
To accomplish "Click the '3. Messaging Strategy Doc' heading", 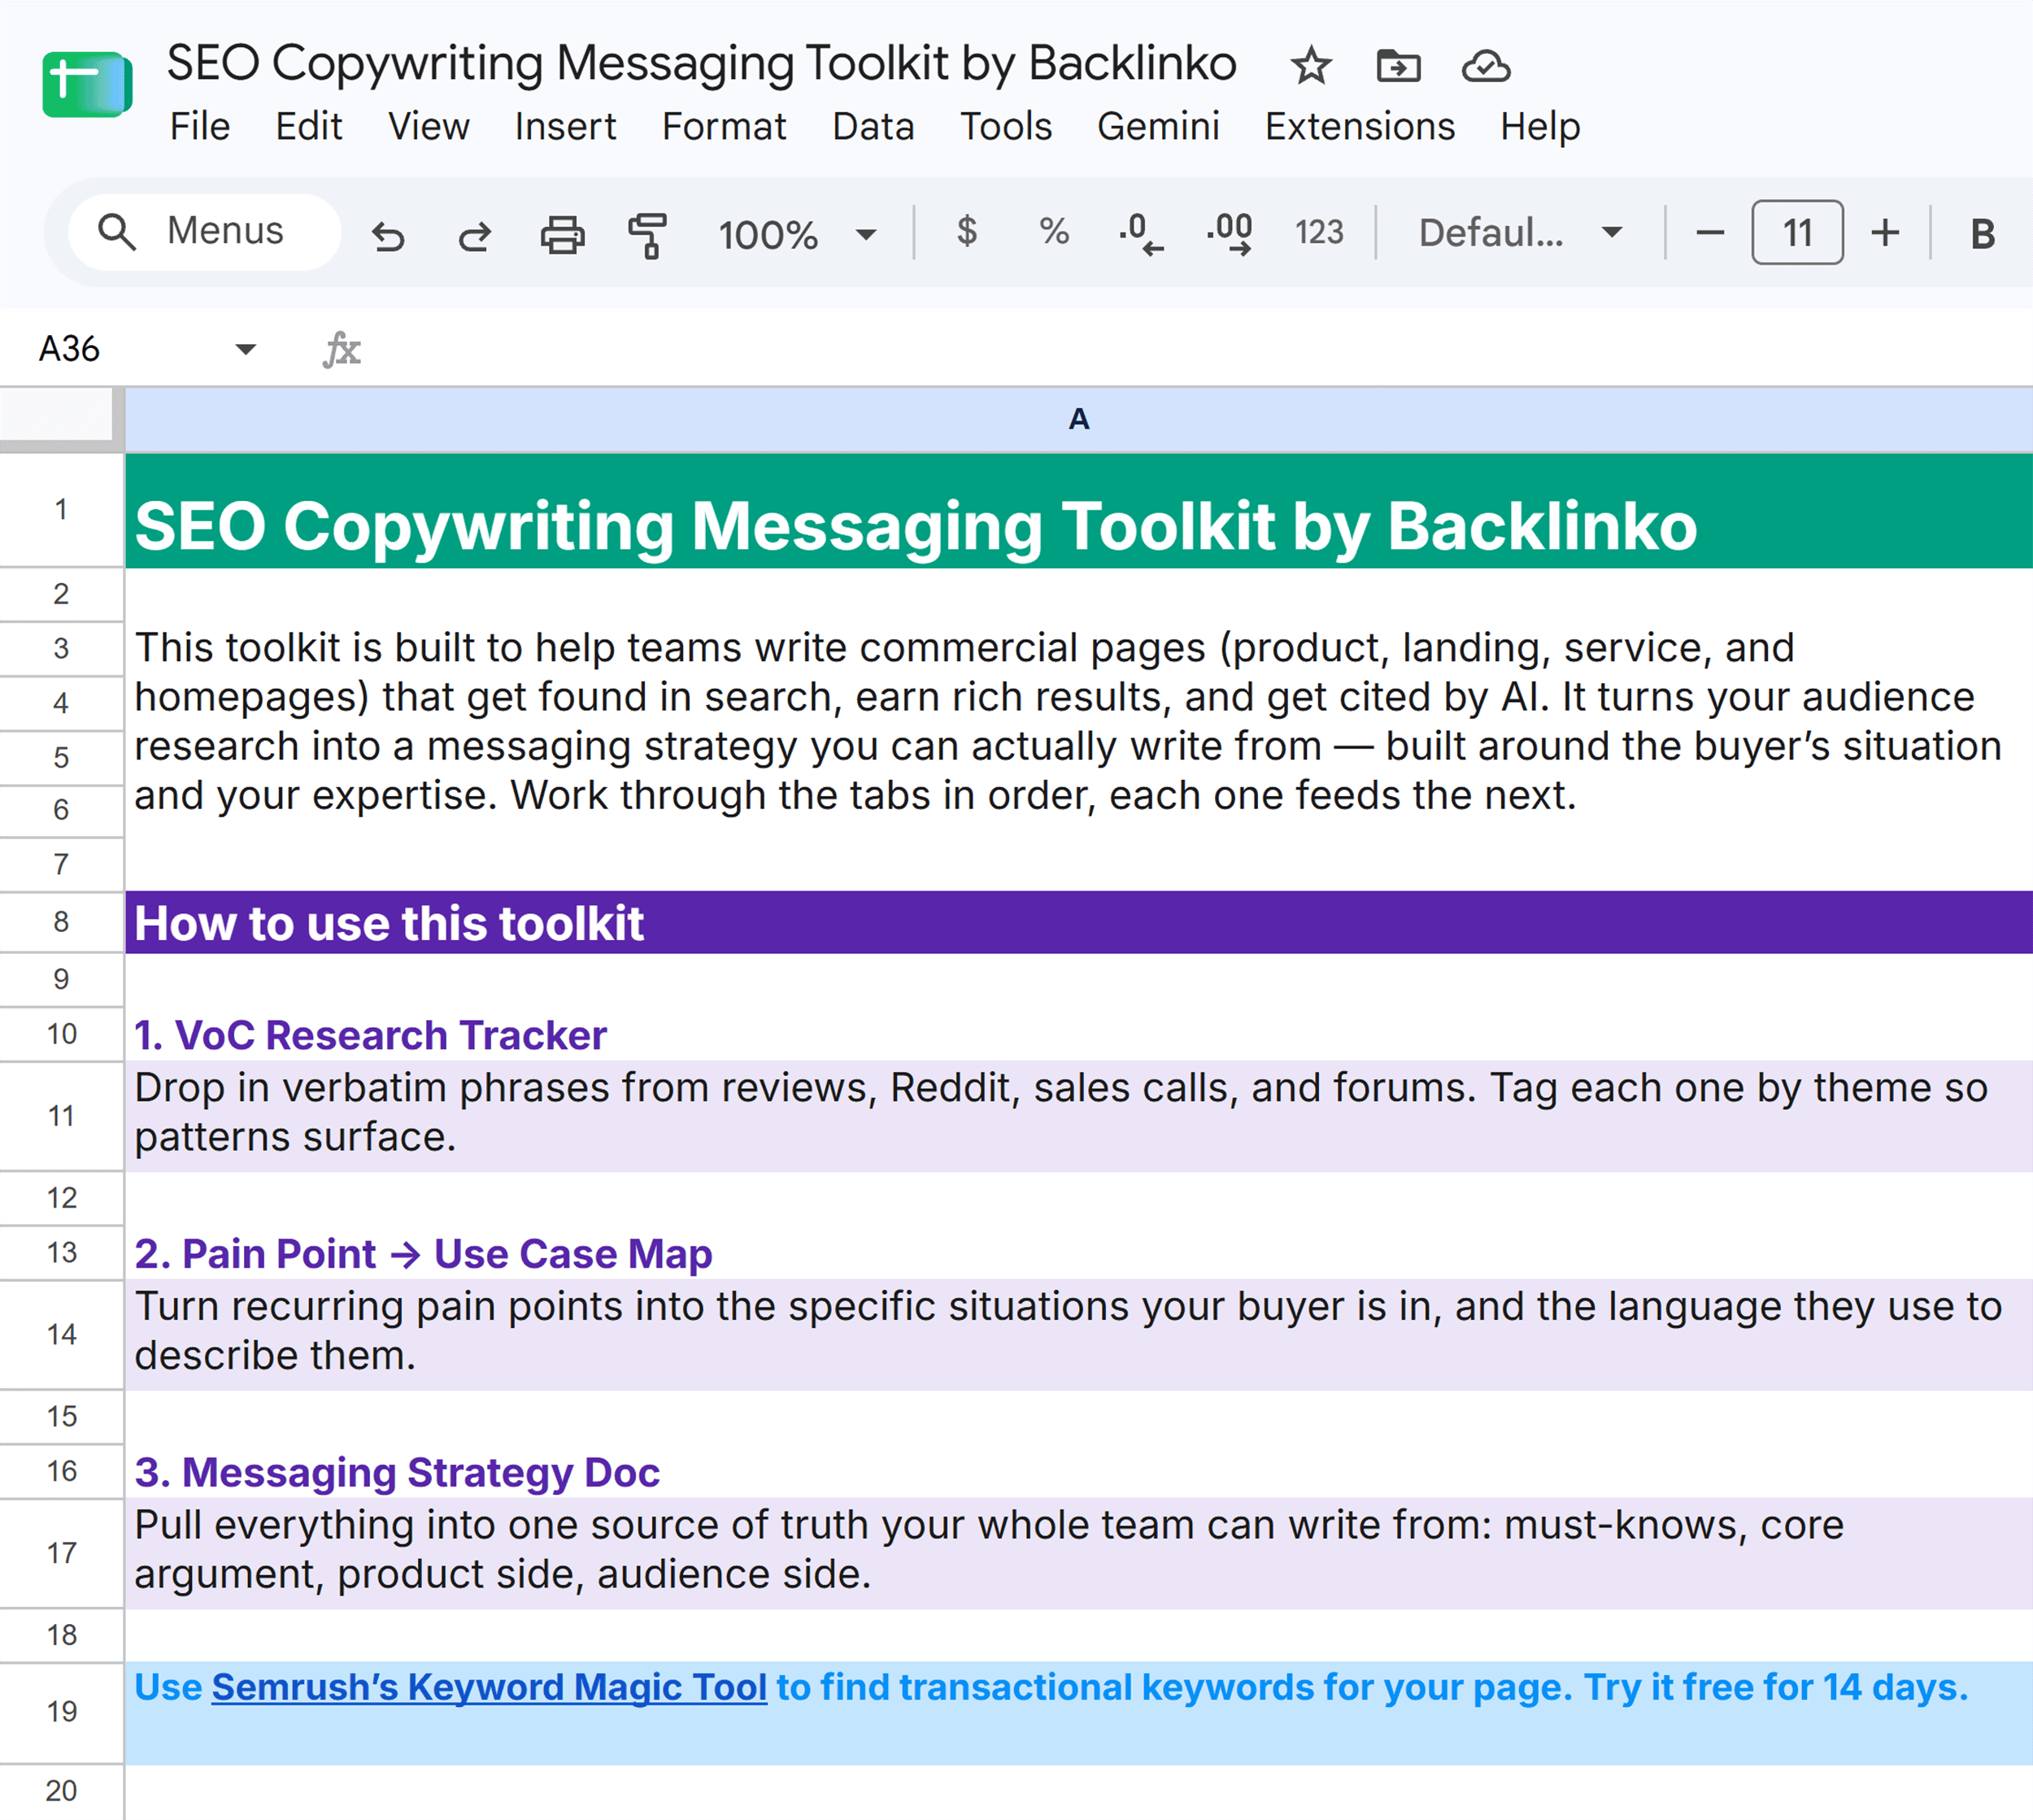I will point(397,1473).
